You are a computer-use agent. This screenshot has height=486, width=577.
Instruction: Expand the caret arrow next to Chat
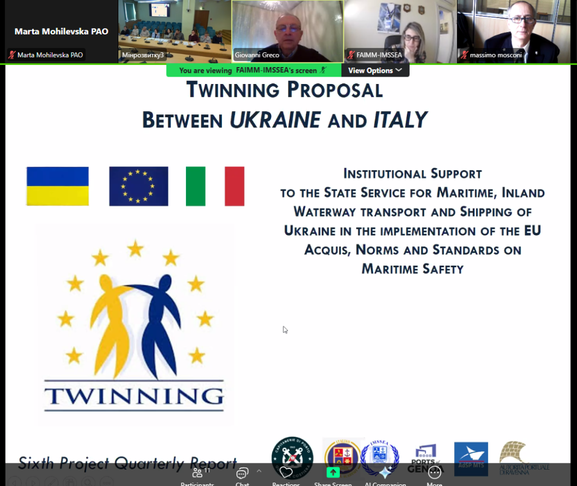[x=259, y=471]
